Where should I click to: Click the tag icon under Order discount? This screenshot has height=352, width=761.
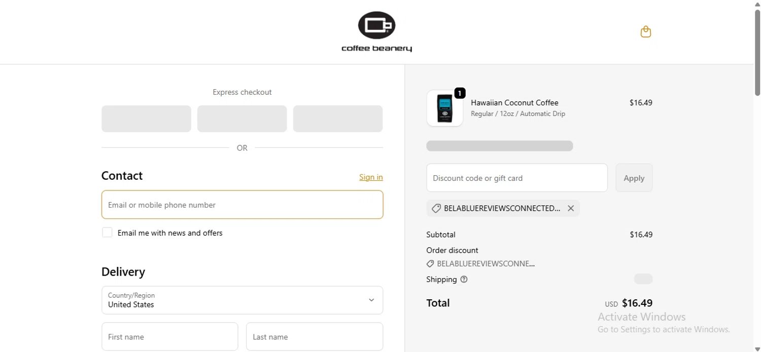(430, 263)
